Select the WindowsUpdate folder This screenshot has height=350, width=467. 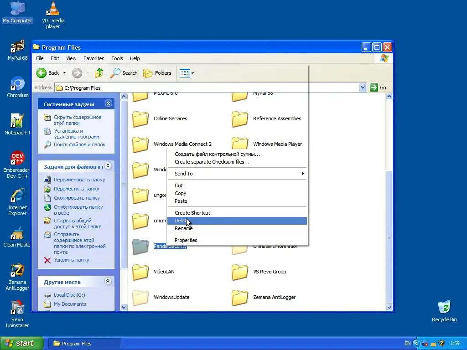pyautogui.click(x=161, y=297)
